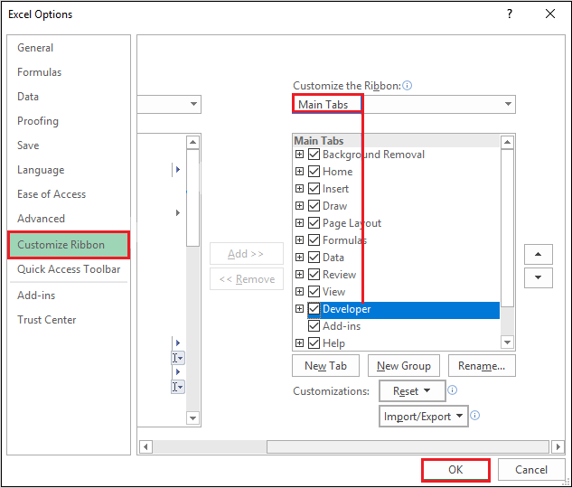This screenshot has height=488, width=572.
Task: Toggle the Help tab checkbox
Action: 314,343
